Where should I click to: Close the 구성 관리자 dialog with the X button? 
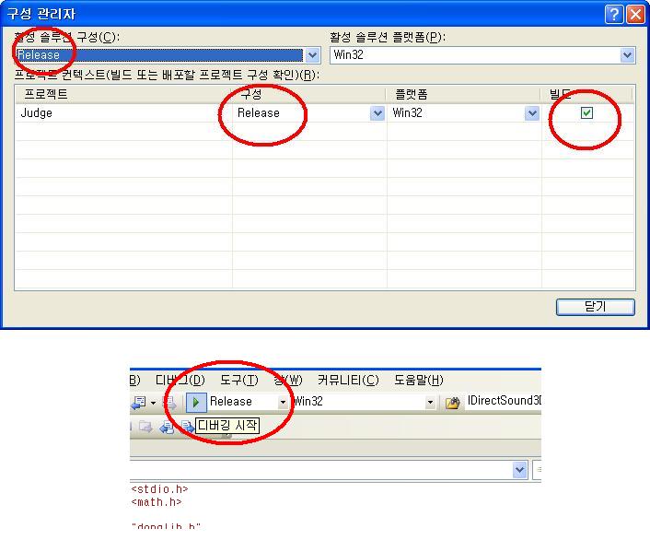point(635,14)
